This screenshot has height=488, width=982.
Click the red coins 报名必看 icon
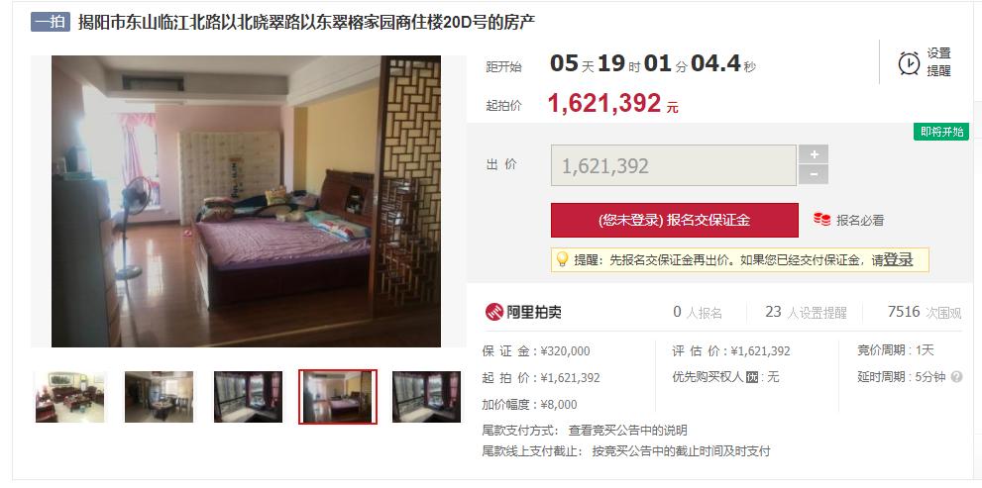(821, 220)
